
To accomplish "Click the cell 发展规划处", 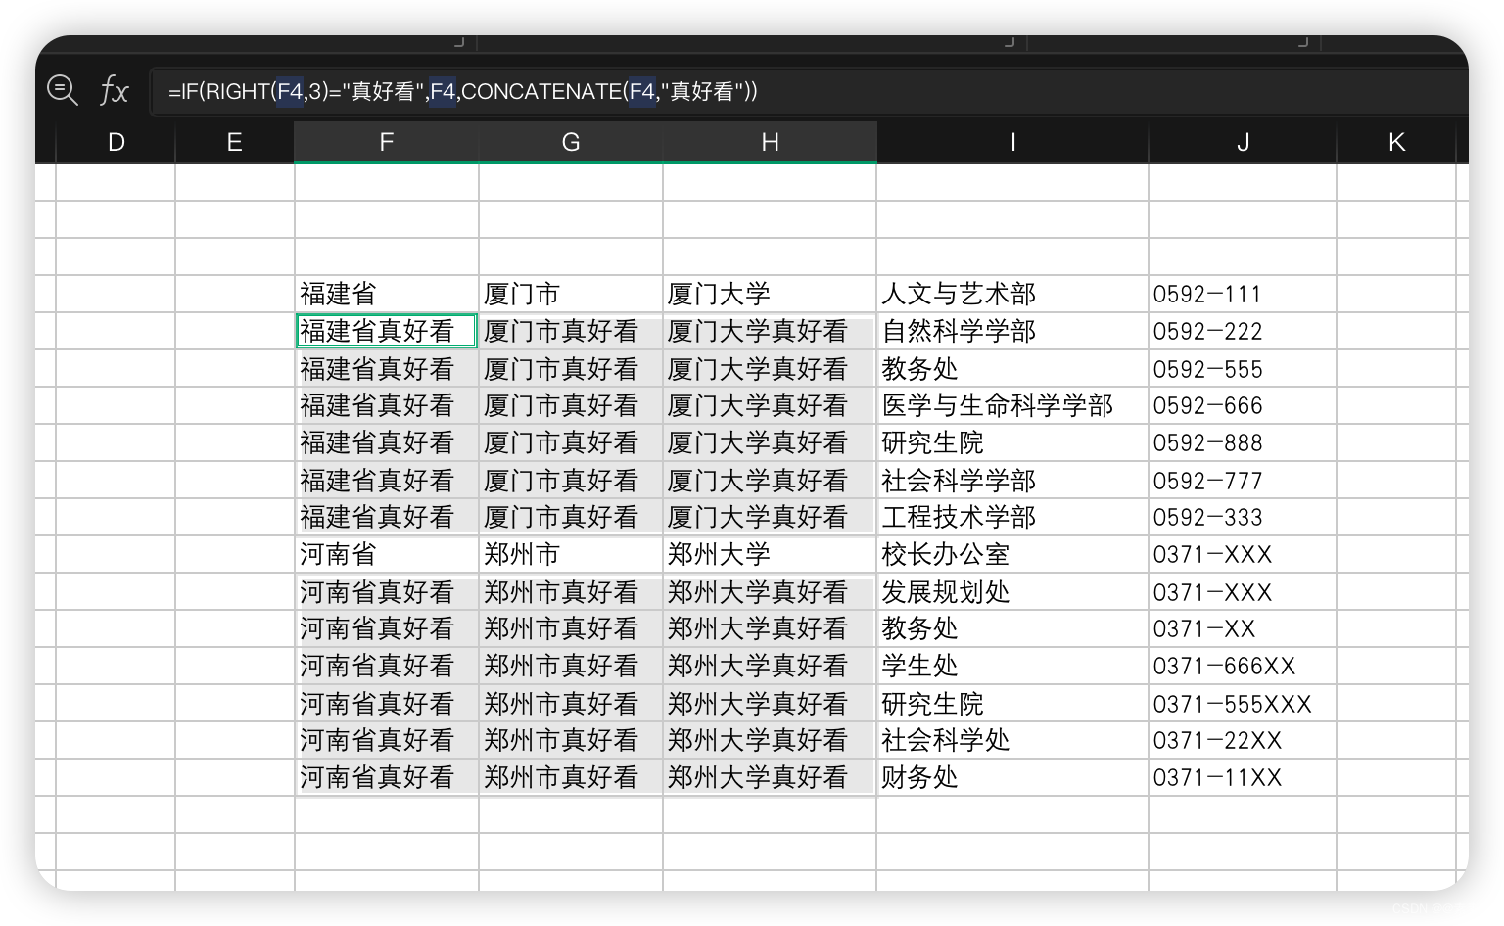I will (1012, 592).
